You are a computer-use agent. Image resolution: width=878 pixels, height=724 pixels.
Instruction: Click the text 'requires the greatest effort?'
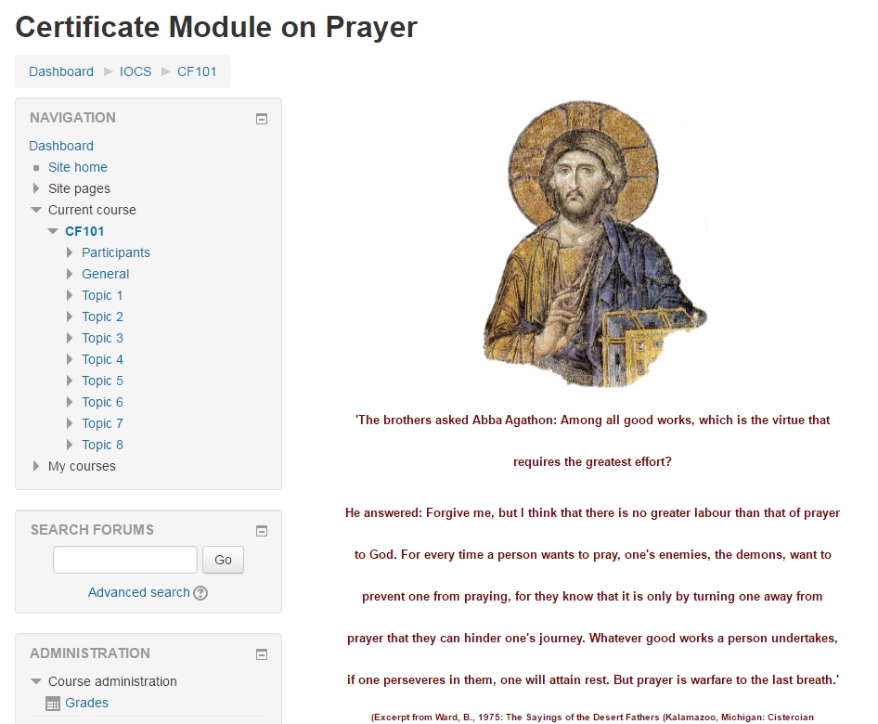592,462
